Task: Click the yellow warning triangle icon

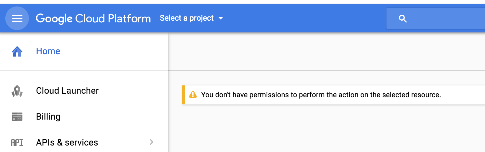Action: (193, 95)
